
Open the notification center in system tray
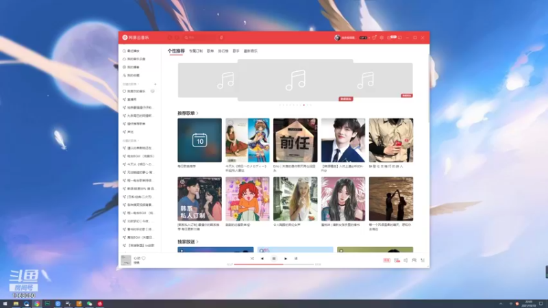tap(541, 304)
